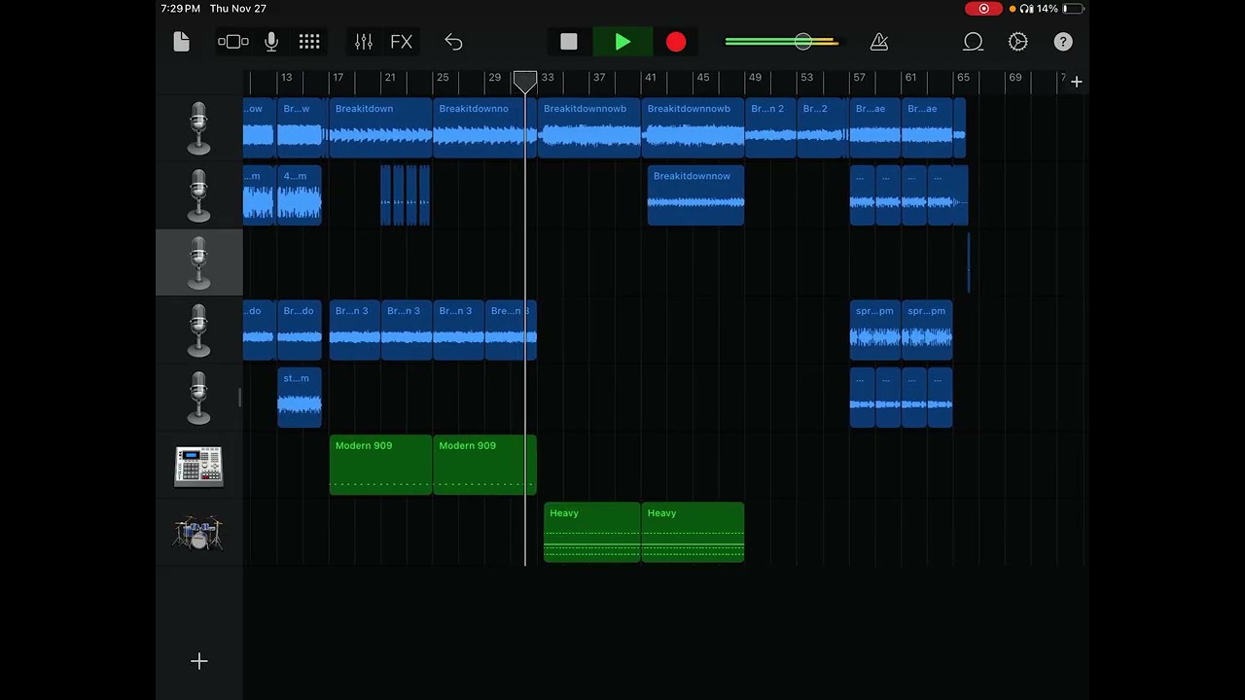1245x700 pixels.
Task: Open the grid instrument browser icon
Action: pos(309,42)
